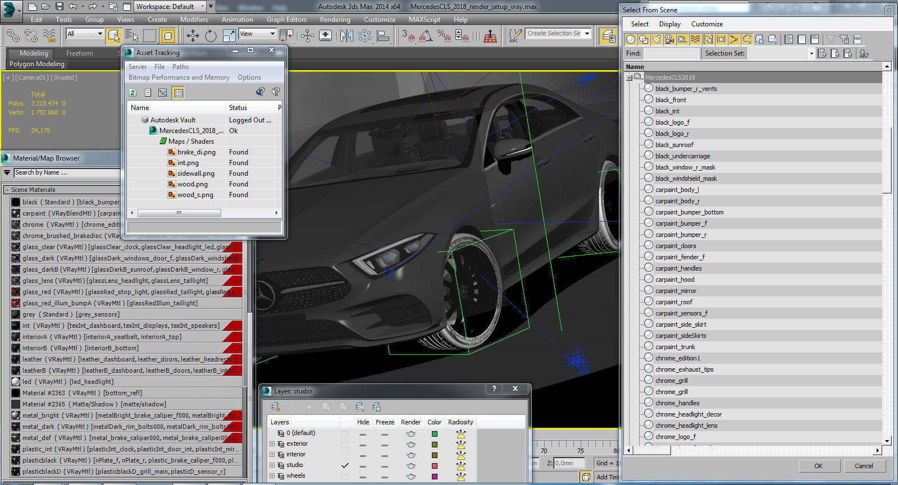Set exterior layer as current via checkbox
This screenshot has height=485, width=898.
(x=344, y=445)
